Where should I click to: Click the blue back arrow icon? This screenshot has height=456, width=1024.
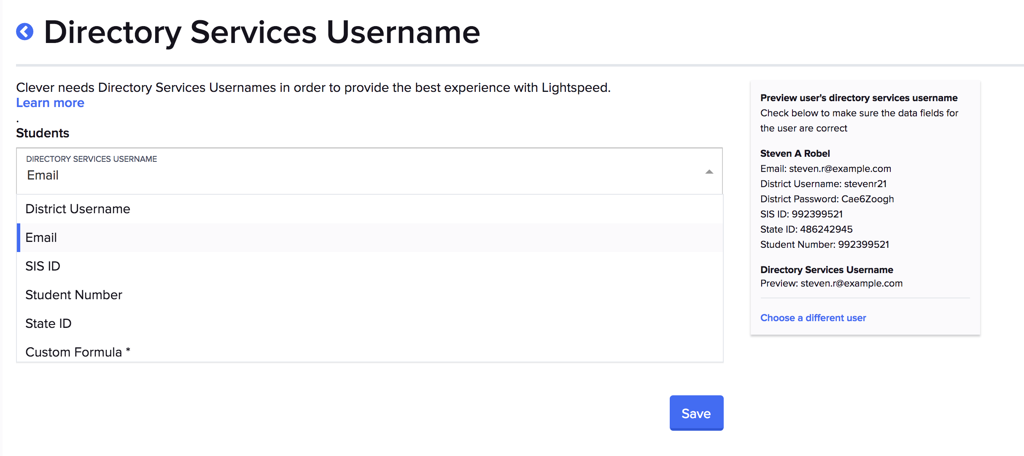coord(25,32)
